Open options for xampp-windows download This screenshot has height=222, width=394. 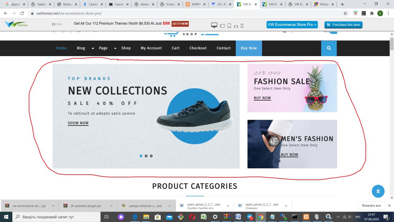(x=169, y=206)
